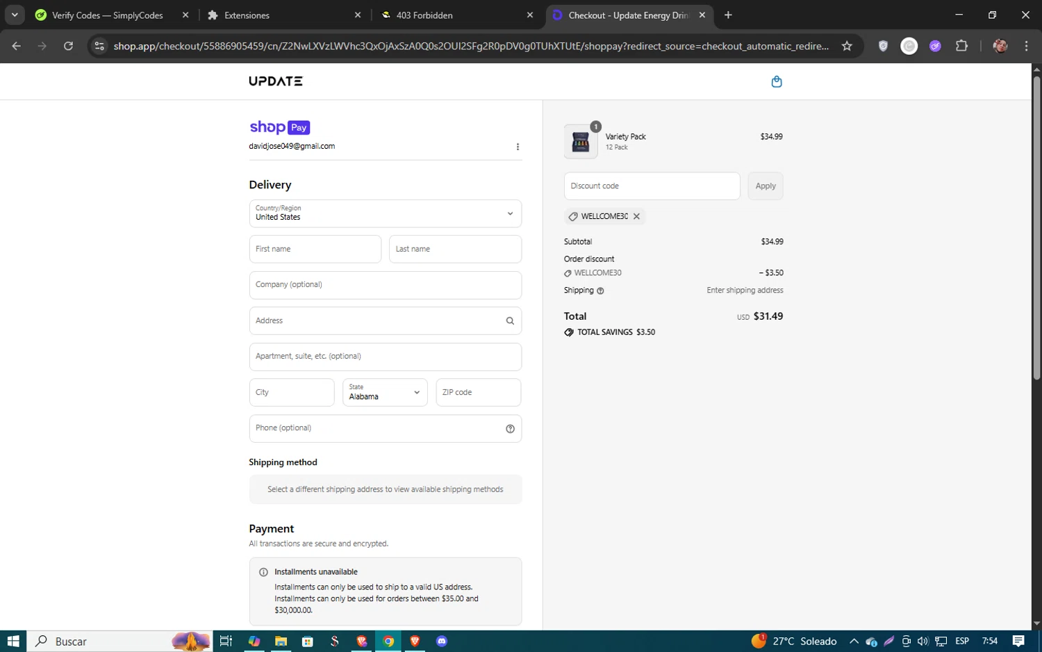View site information icon in address bar
The height and width of the screenshot is (652, 1042).
[99, 46]
